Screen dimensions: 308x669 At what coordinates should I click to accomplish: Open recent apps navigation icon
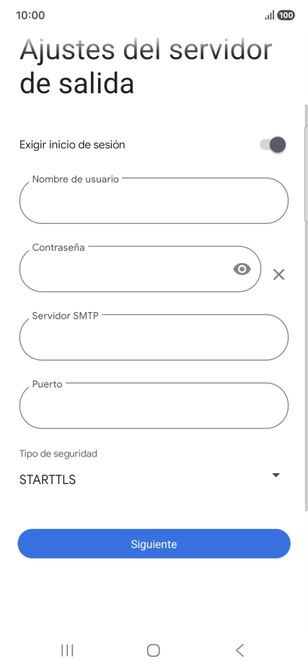point(67,650)
